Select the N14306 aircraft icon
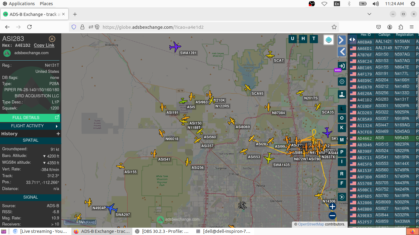 319,196
